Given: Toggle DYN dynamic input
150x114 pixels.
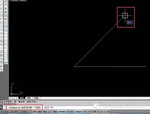Looking at the screenshot, I should click(x=90, y=112).
